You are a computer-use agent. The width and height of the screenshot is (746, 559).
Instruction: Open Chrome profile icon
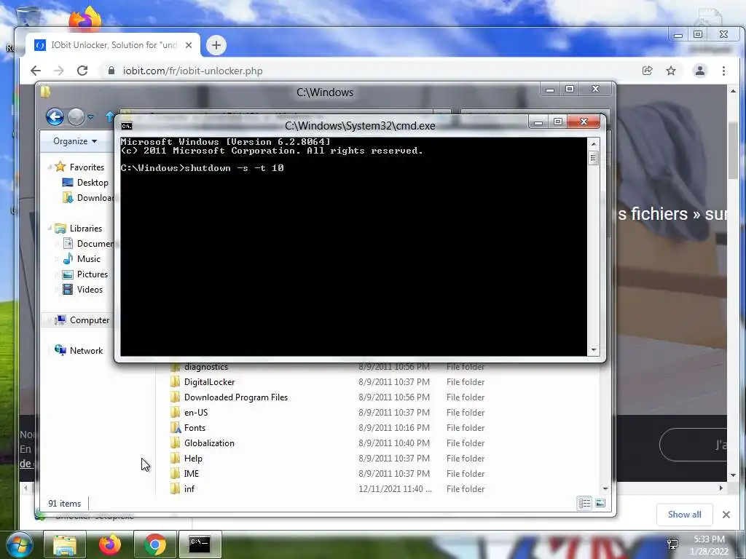tap(700, 71)
